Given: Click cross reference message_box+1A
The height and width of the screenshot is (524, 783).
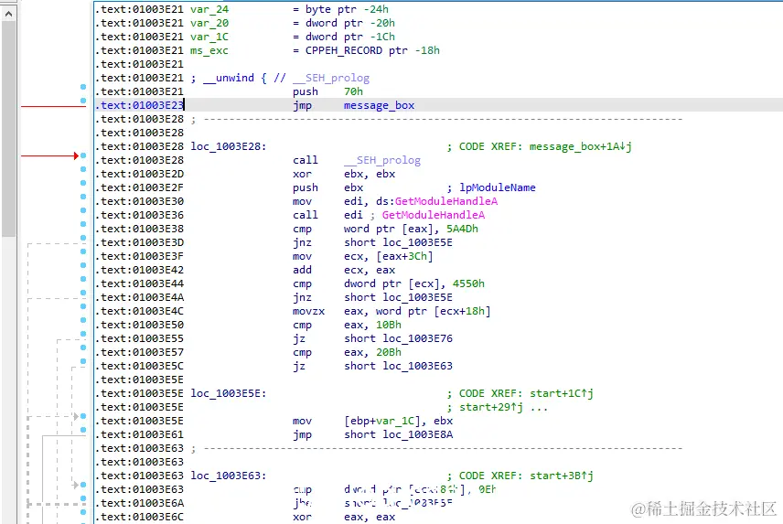Looking at the screenshot, I should point(580,146).
